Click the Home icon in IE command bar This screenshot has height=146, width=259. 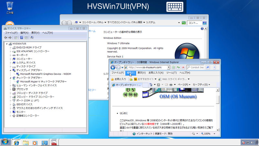point(151,85)
